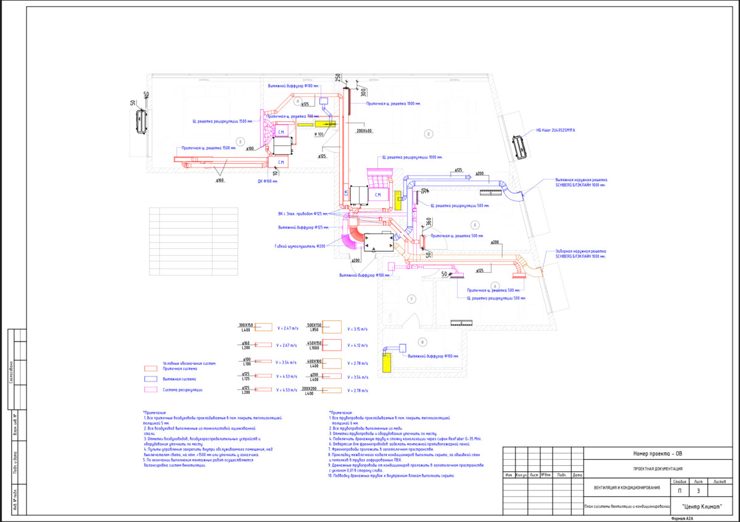740x522 pixels.
Task: Click the sheet number '3' cell
Action: click(698, 491)
